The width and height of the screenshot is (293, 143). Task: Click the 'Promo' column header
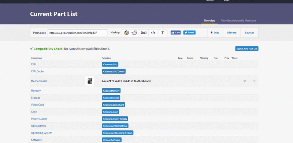(x=190, y=58)
